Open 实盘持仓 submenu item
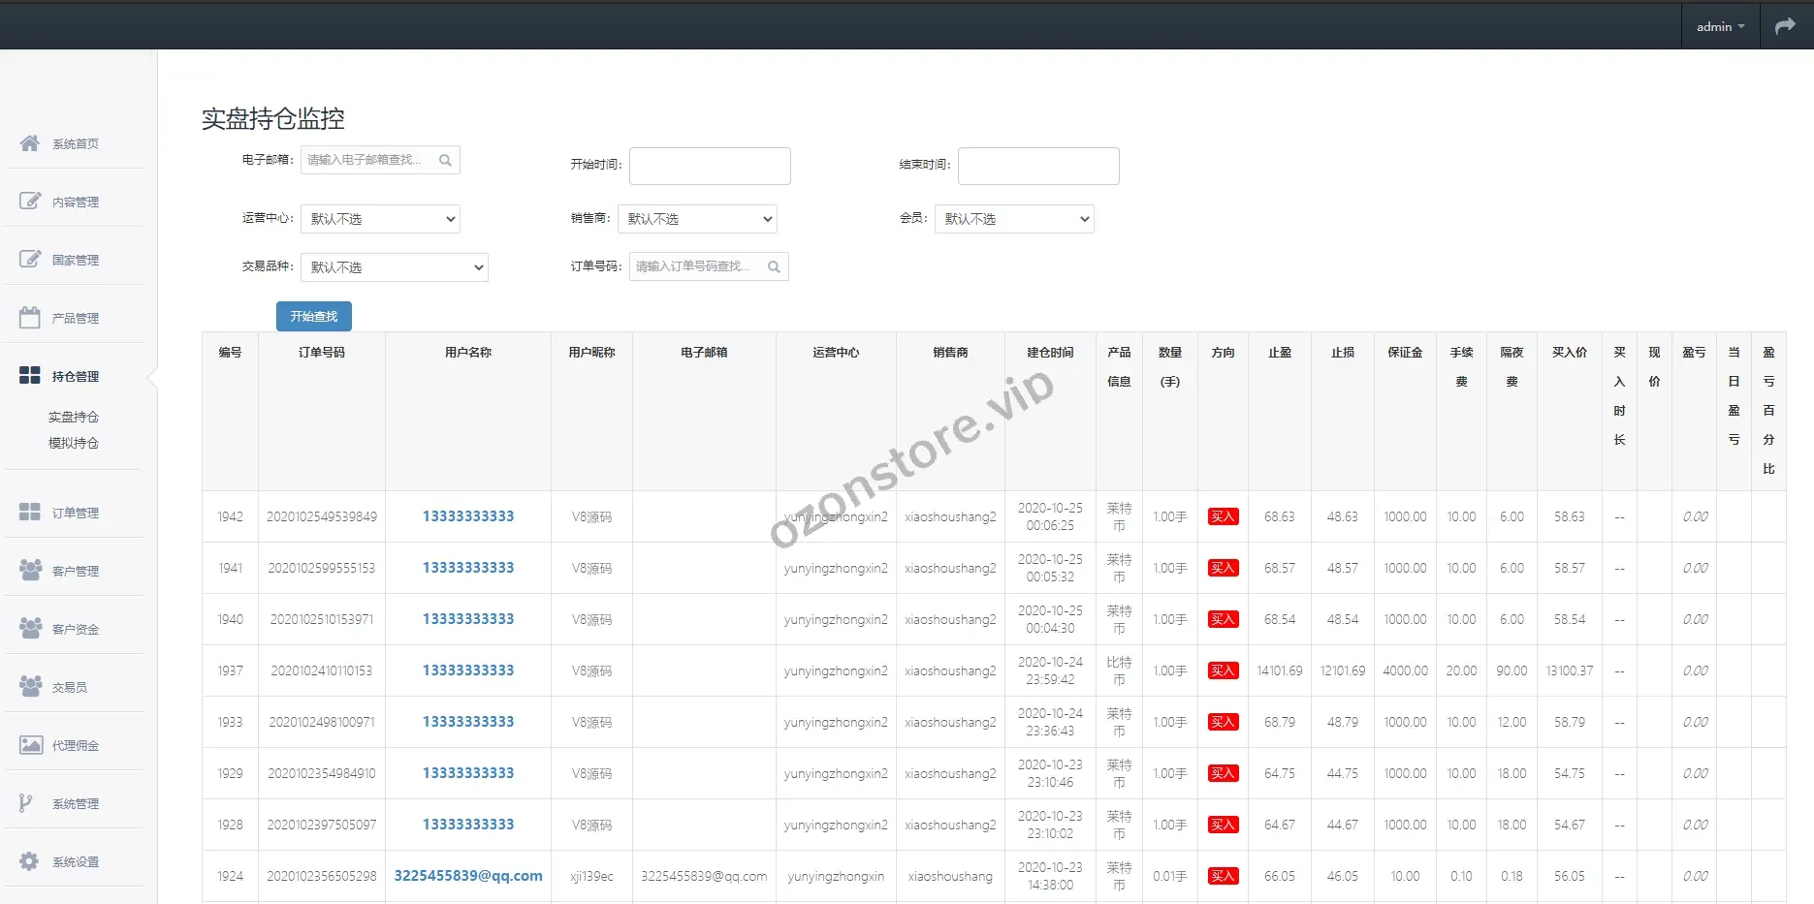The width and height of the screenshot is (1814, 904). point(74,417)
